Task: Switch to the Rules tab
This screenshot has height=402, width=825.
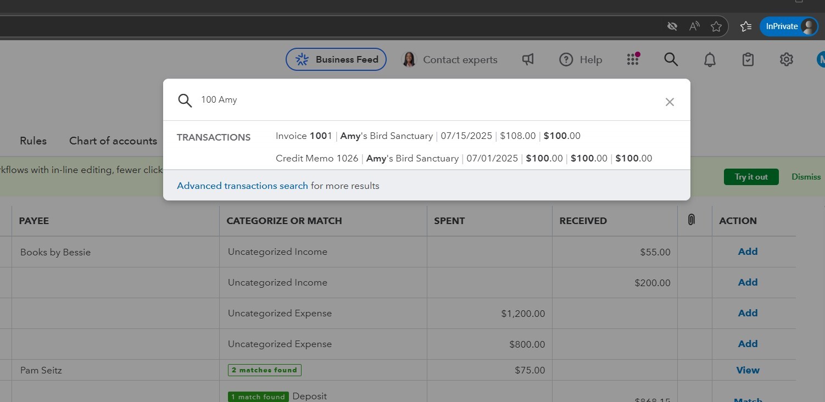Action: click(x=32, y=141)
